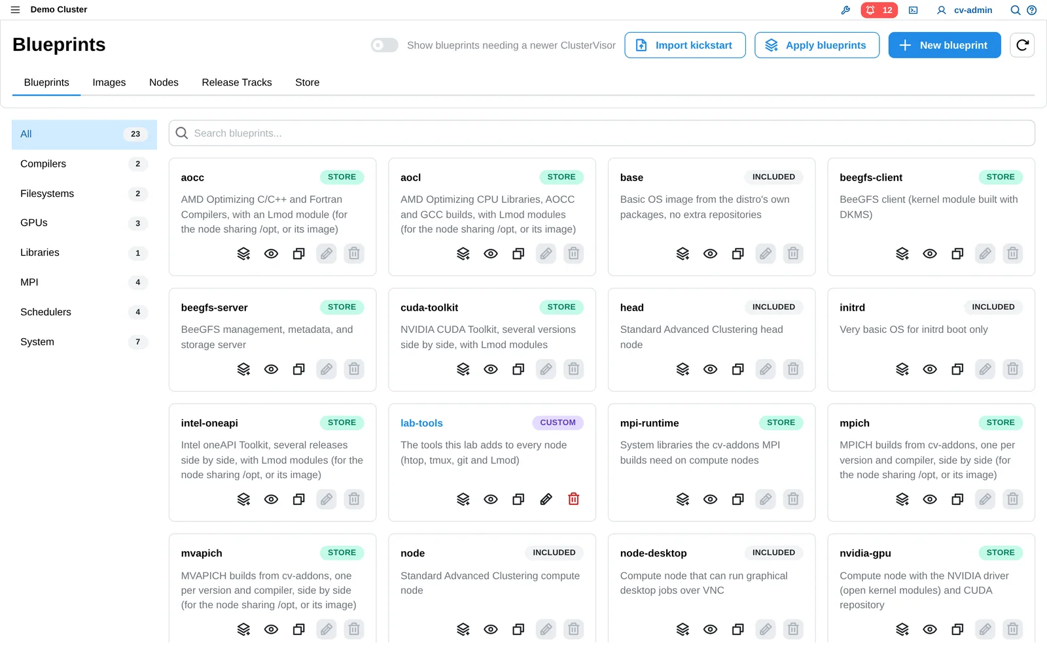Viewport: 1047px width, 654px height.
Task: Open the hamburger navigation menu
Action: click(x=15, y=10)
